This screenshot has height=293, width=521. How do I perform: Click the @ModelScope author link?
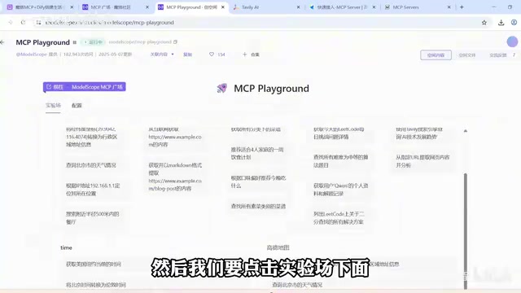tap(32, 55)
